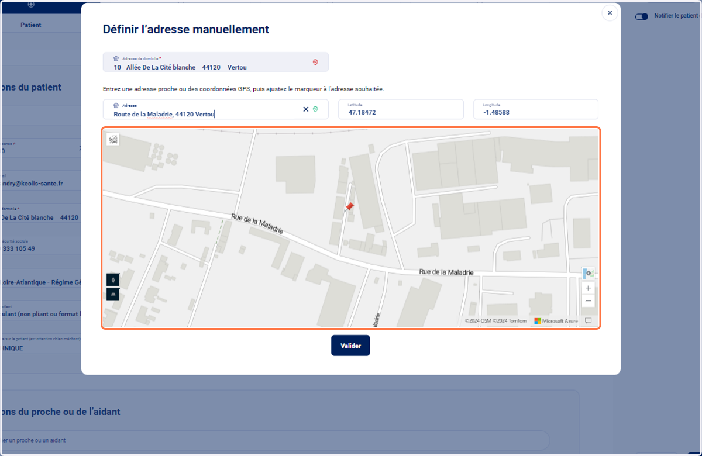This screenshot has width=702, height=456.
Task: Click the ©2024 OSM attribution text
Action: pyautogui.click(x=478, y=321)
